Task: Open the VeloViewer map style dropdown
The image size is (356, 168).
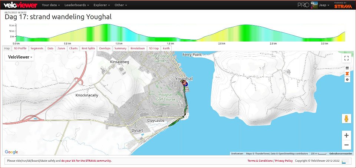Action: tap(19, 57)
